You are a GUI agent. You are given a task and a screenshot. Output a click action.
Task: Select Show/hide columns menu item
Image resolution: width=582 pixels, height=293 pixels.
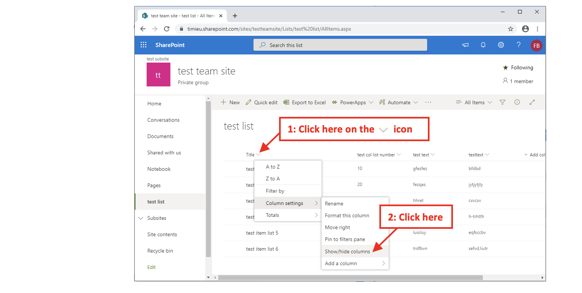(x=347, y=251)
